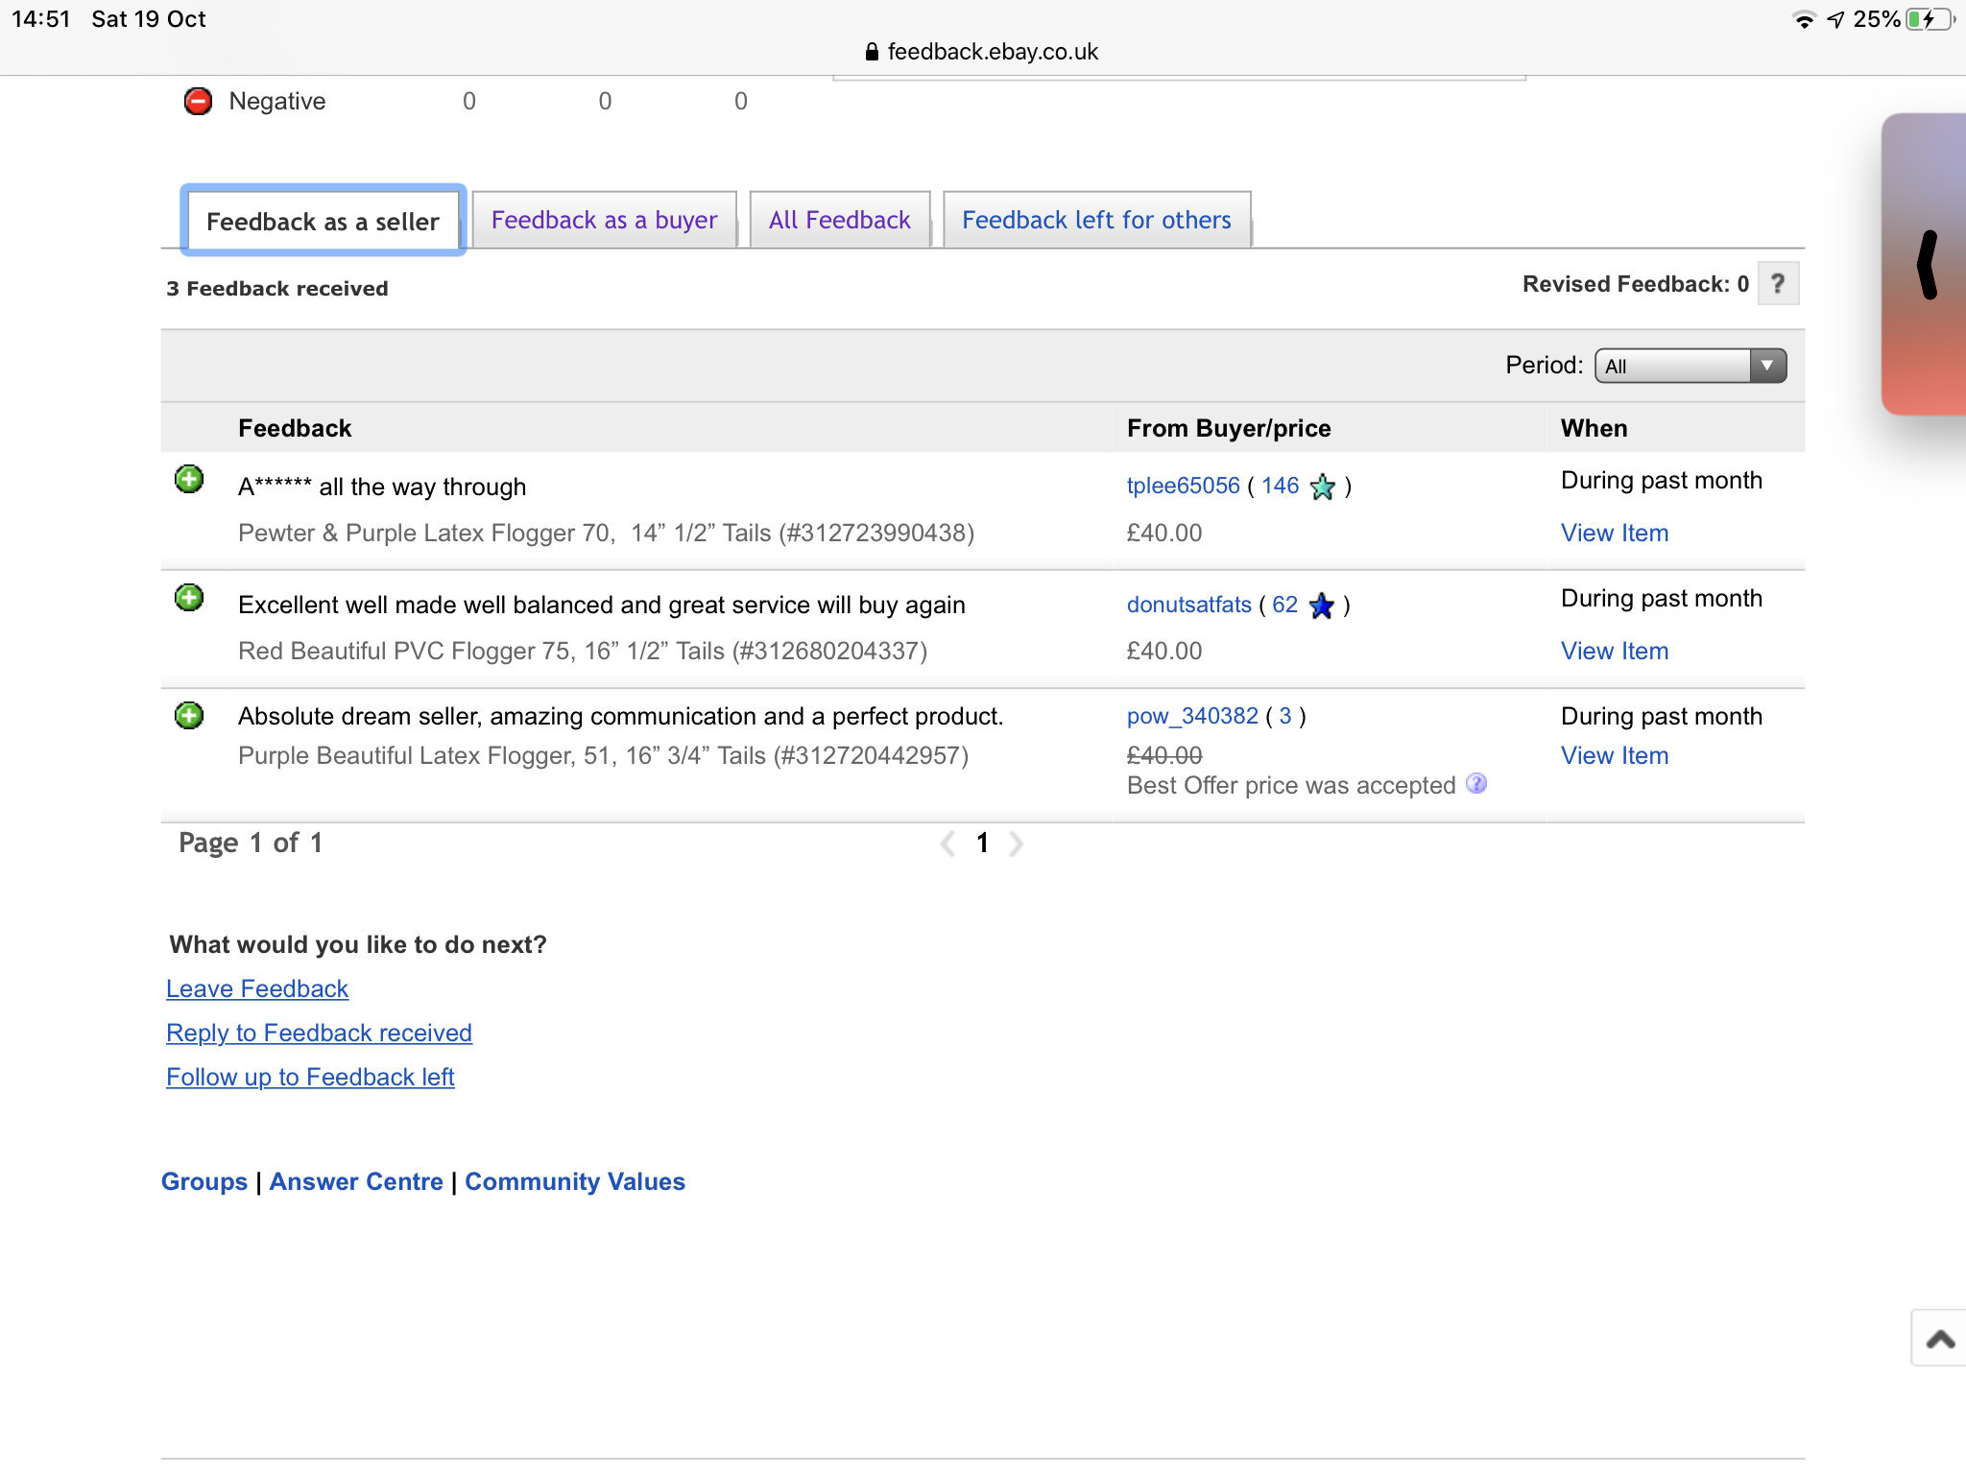Switch to All Feedback tab

coord(840,220)
